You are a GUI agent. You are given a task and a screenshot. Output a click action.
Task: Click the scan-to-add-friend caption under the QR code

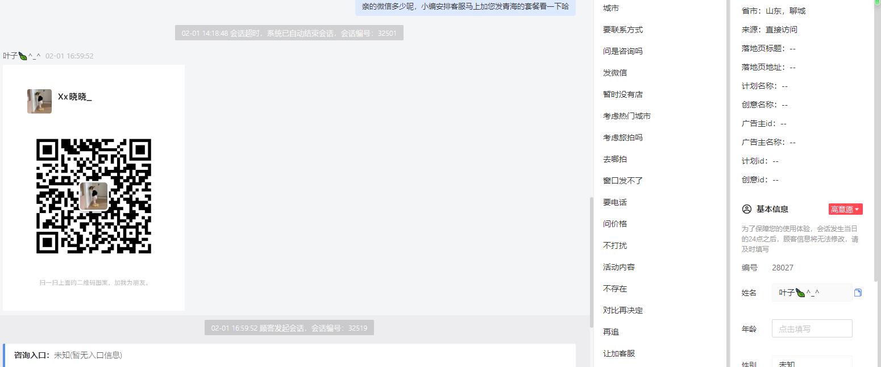(94, 282)
